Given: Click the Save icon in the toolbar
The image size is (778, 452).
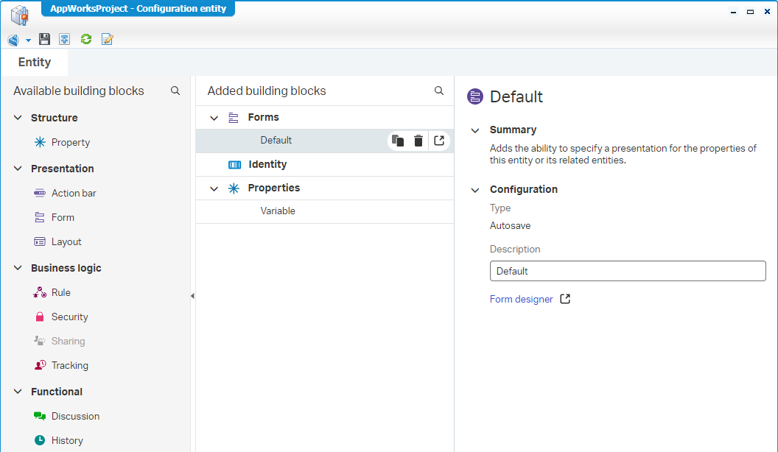Looking at the screenshot, I should pos(45,39).
